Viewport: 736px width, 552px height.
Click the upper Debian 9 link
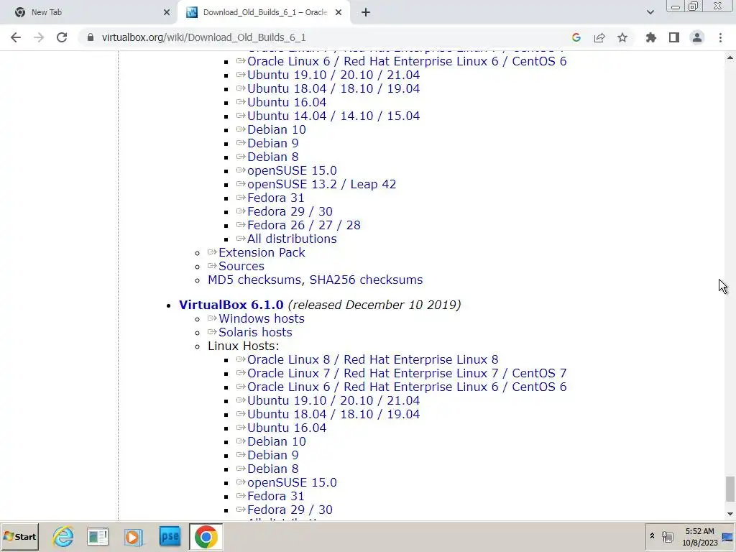click(272, 143)
